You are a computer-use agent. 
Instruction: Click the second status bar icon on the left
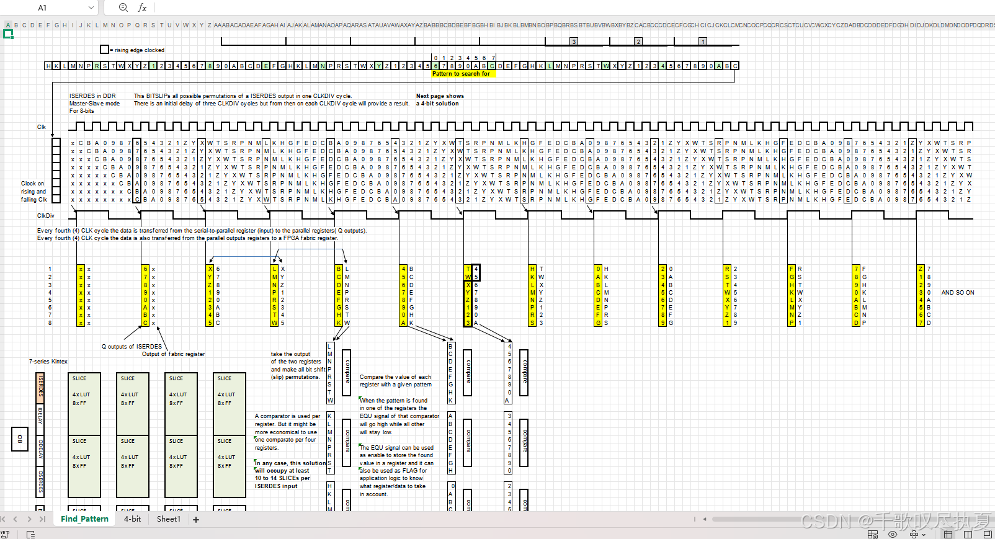pos(30,534)
